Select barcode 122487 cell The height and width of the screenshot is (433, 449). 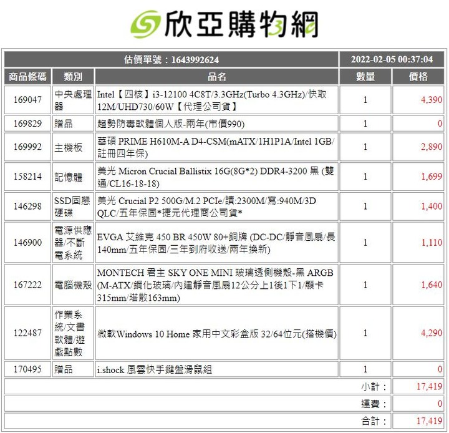[x=27, y=333]
